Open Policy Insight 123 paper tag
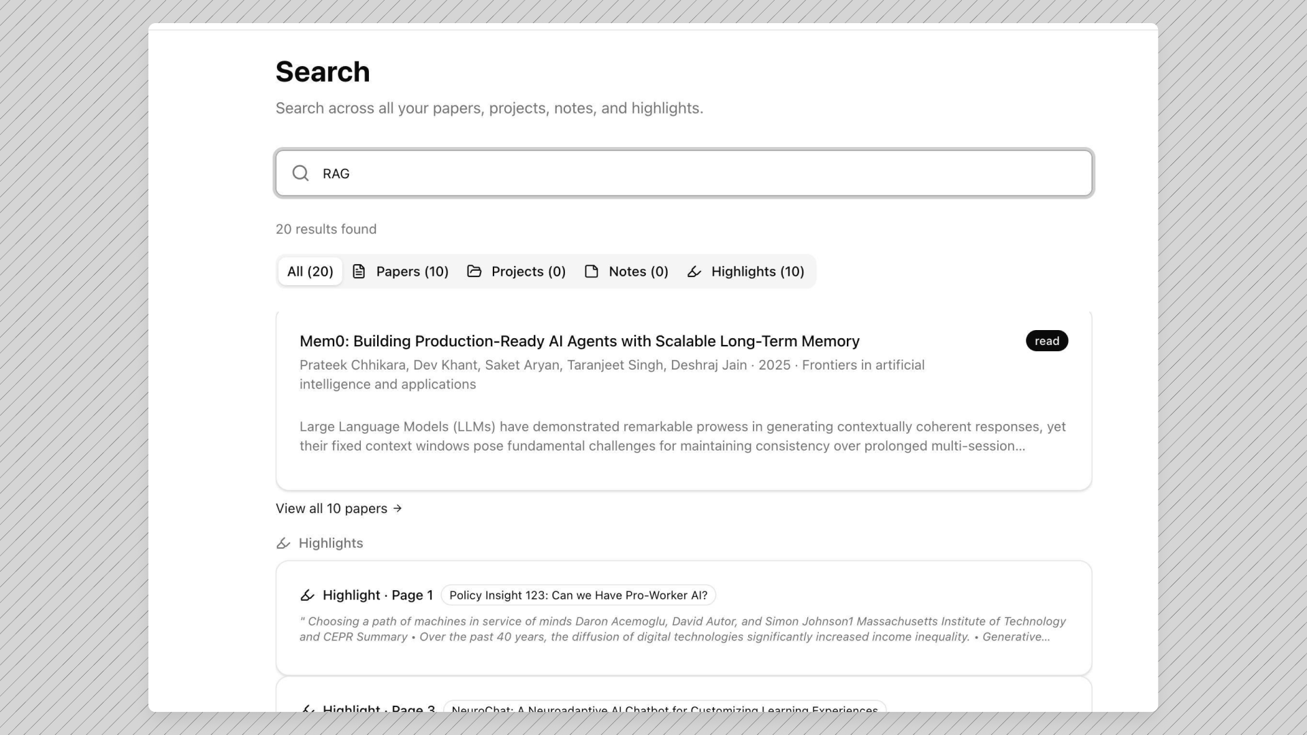The width and height of the screenshot is (1307, 735). (578, 595)
